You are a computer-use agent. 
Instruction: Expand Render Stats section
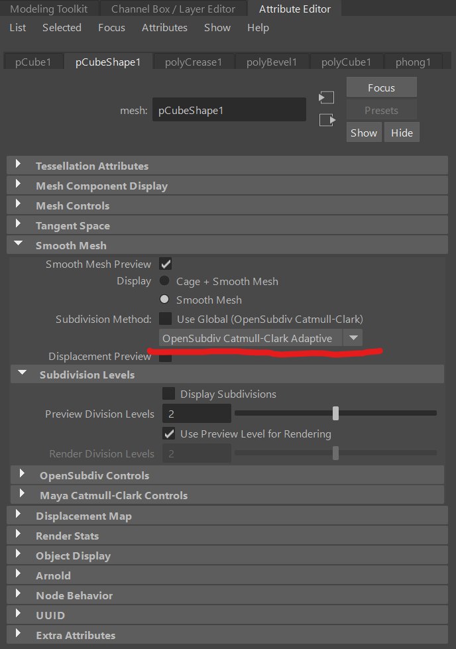(x=227, y=536)
